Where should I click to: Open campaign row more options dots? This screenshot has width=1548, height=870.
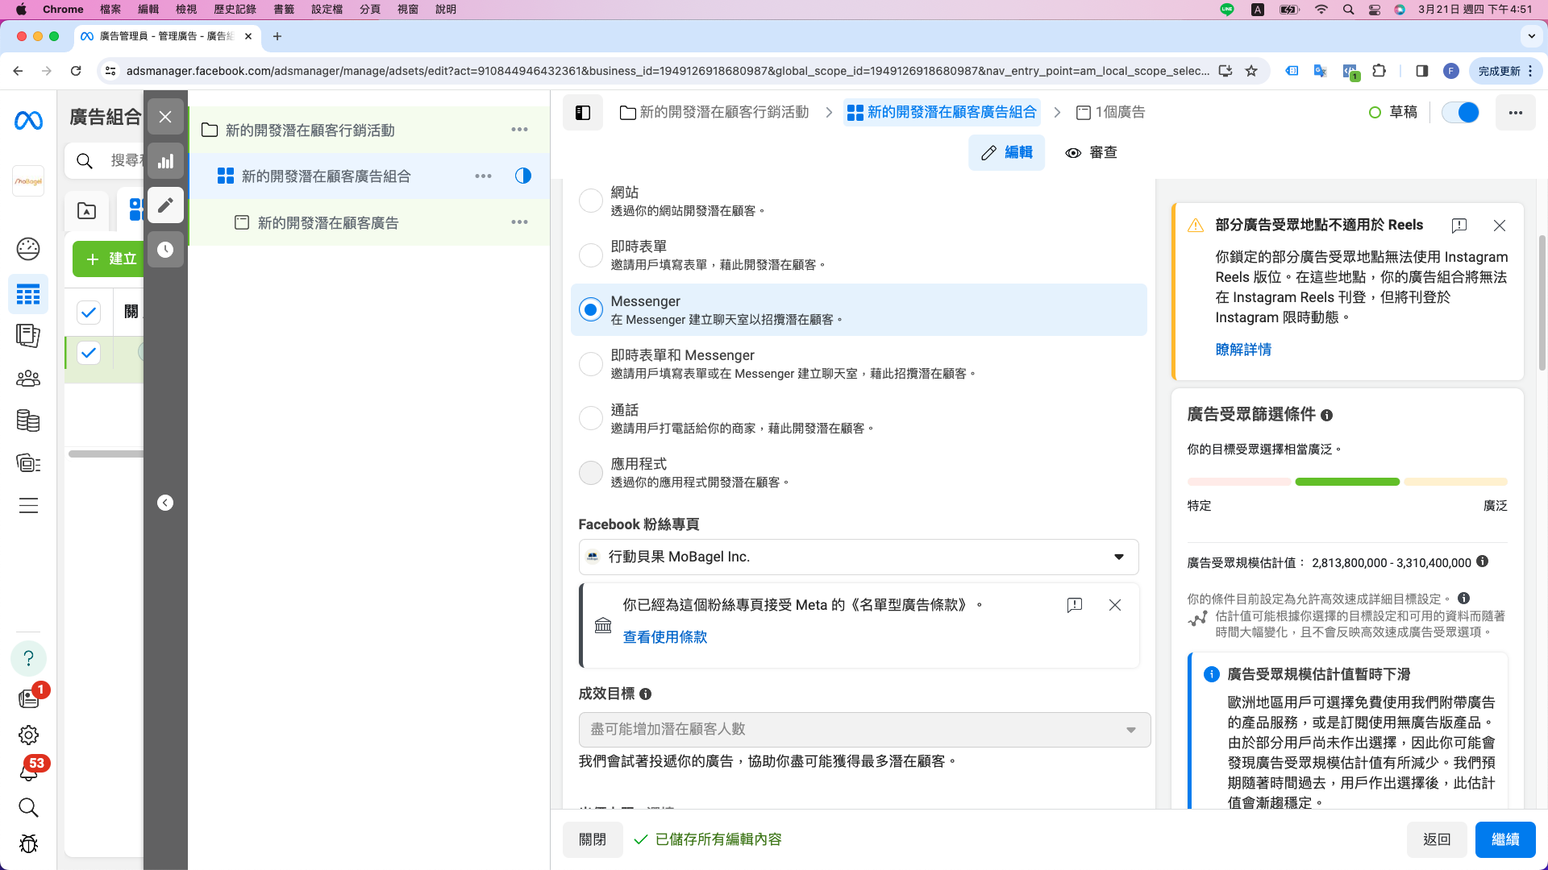click(519, 130)
